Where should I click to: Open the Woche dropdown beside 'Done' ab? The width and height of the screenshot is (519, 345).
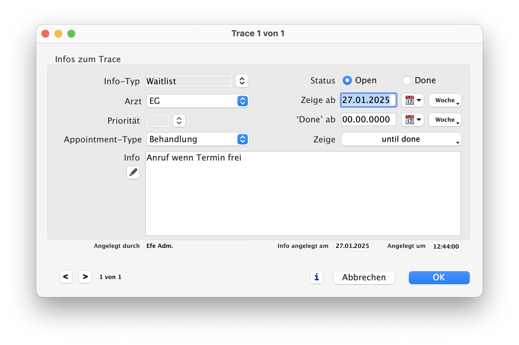(445, 120)
